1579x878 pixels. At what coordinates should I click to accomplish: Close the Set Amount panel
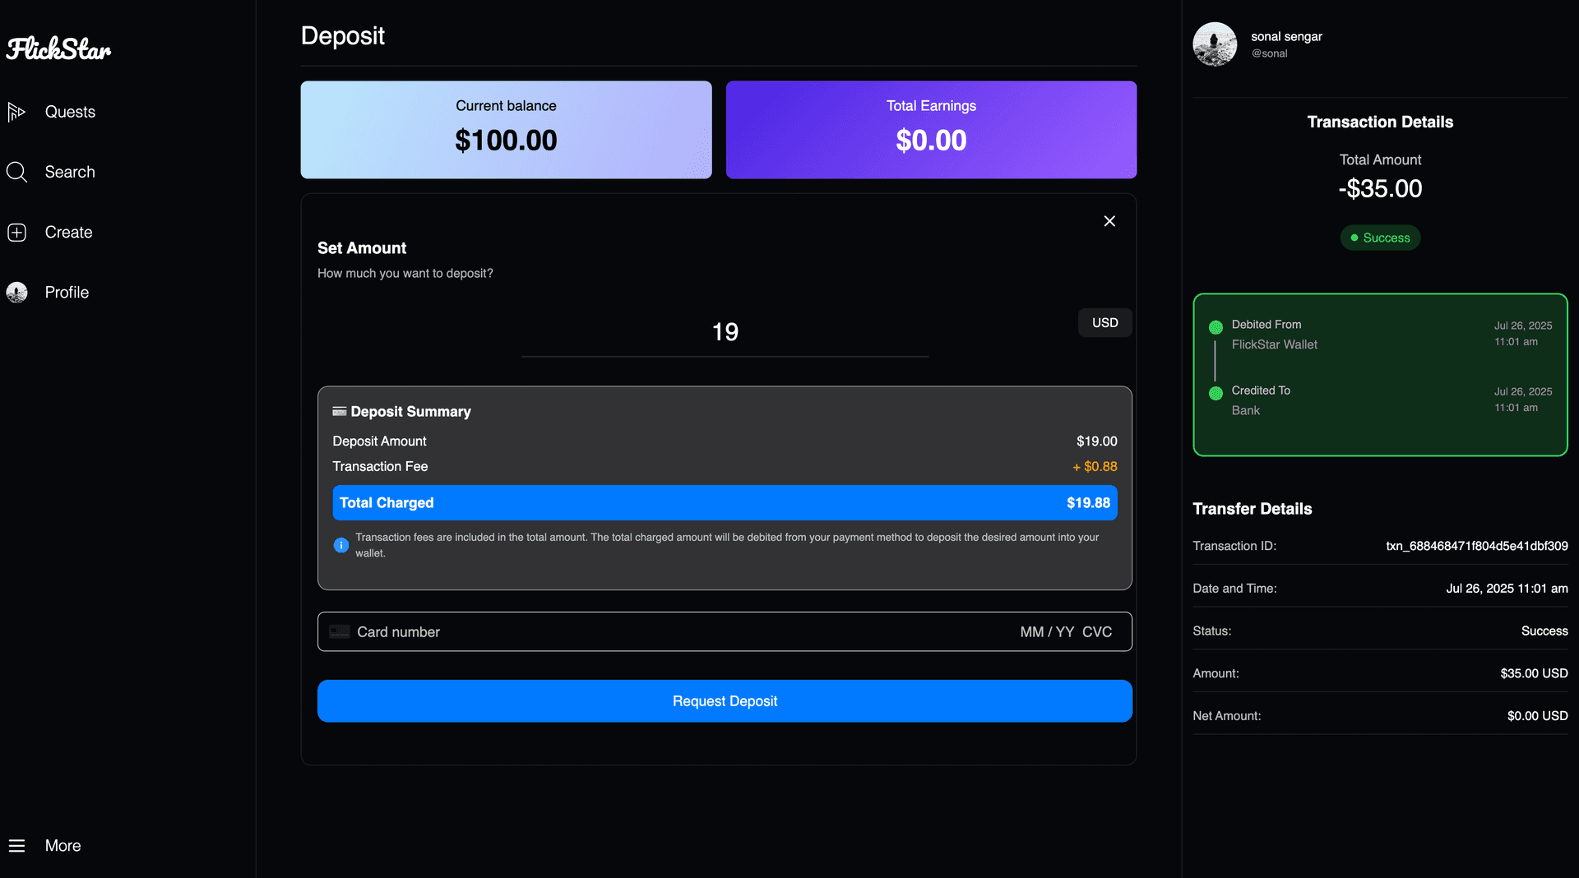point(1109,221)
